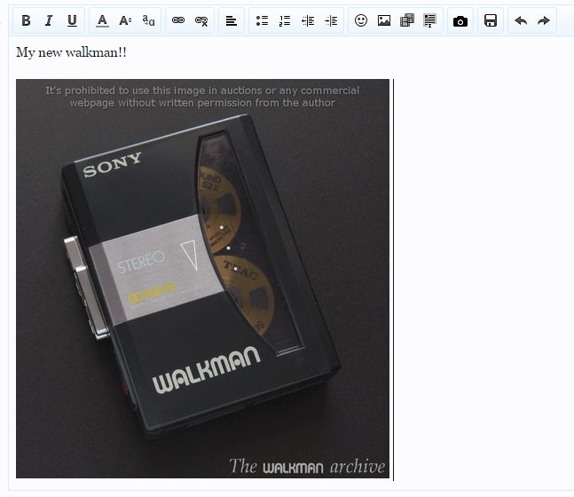Open the text alignment option
The height and width of the screenshot is (497, 574).
coord(232,20)
